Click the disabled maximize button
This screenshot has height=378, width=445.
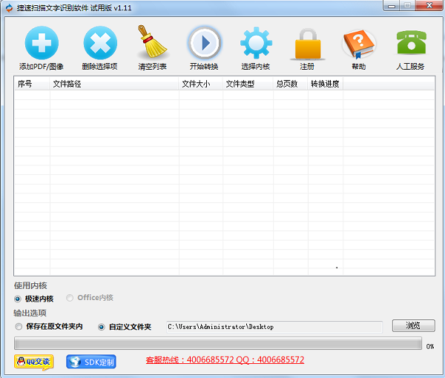[x=408, y=5]
